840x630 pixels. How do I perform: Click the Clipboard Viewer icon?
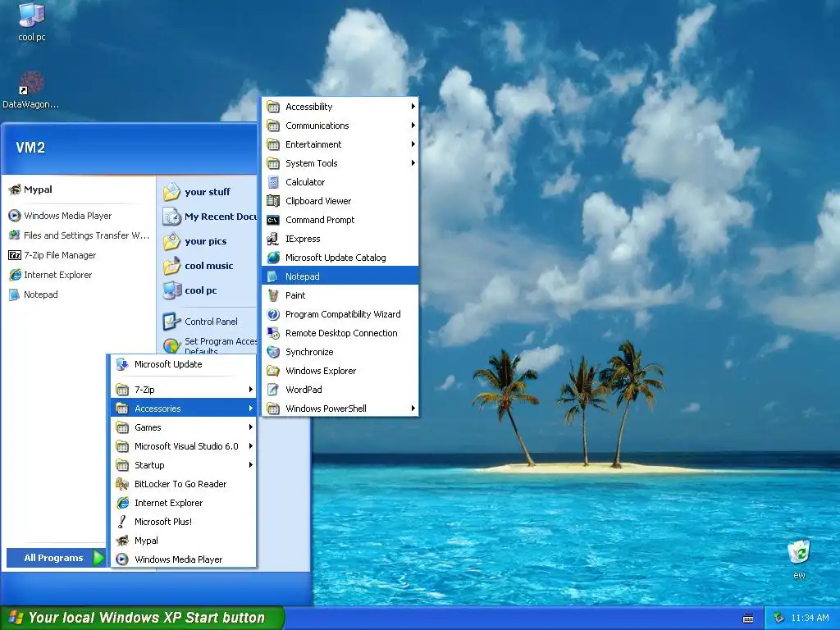273,201
